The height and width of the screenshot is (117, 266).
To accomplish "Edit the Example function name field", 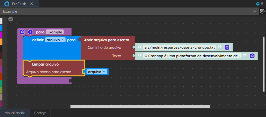I will coord(55,32).
